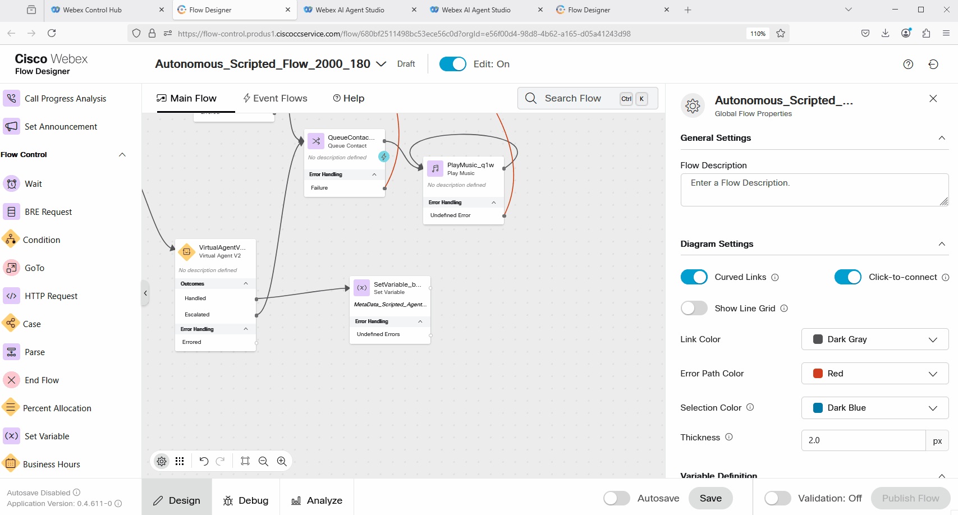Open the Selection Color dropdown
Image resolution: width=958 pixels, height=515 pixels.
pos(874,408)
